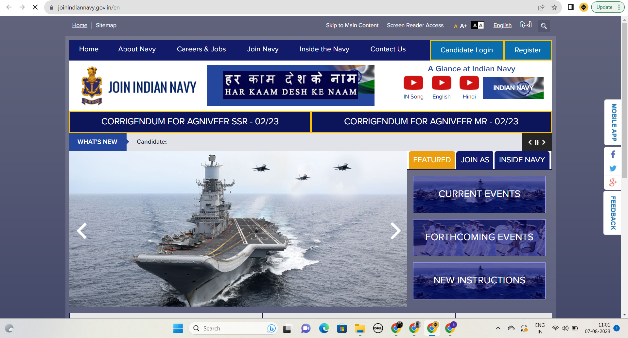628x338 pixels.
Task: Open File Explorer from taskbar
Action: click(x=360, y=328)
